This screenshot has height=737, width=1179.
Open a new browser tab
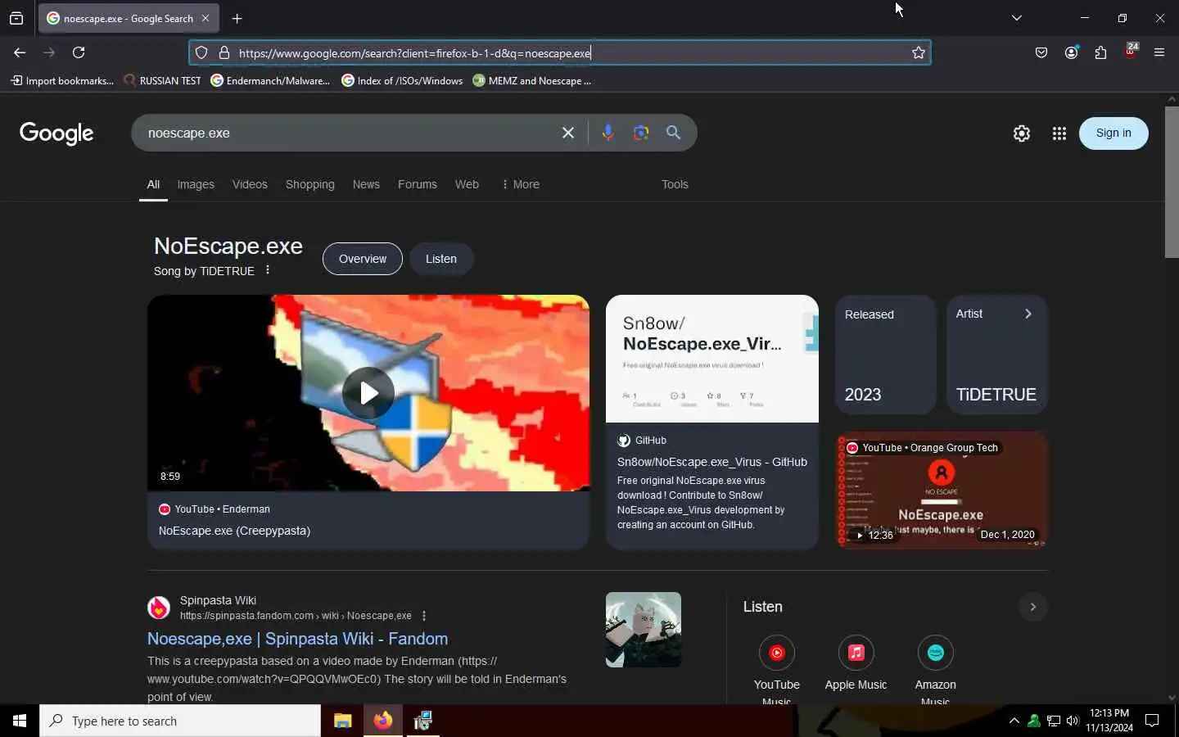point(237,18)
